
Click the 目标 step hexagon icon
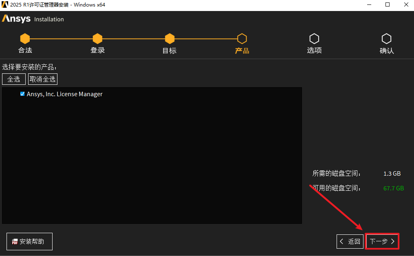coord(170,39)
